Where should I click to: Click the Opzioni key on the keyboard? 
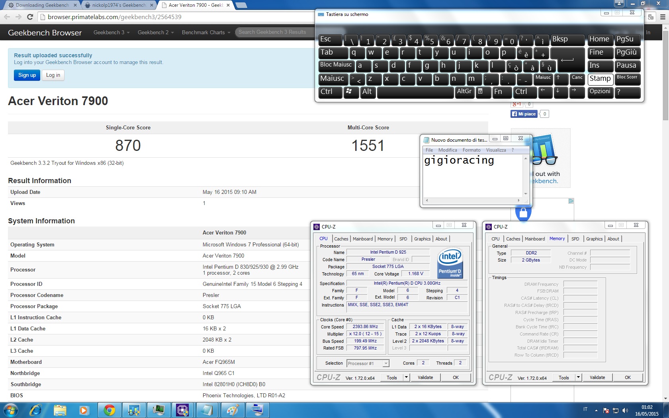[600, 92]
